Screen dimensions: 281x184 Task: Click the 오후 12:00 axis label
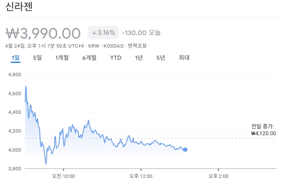(x=141, y=176)
